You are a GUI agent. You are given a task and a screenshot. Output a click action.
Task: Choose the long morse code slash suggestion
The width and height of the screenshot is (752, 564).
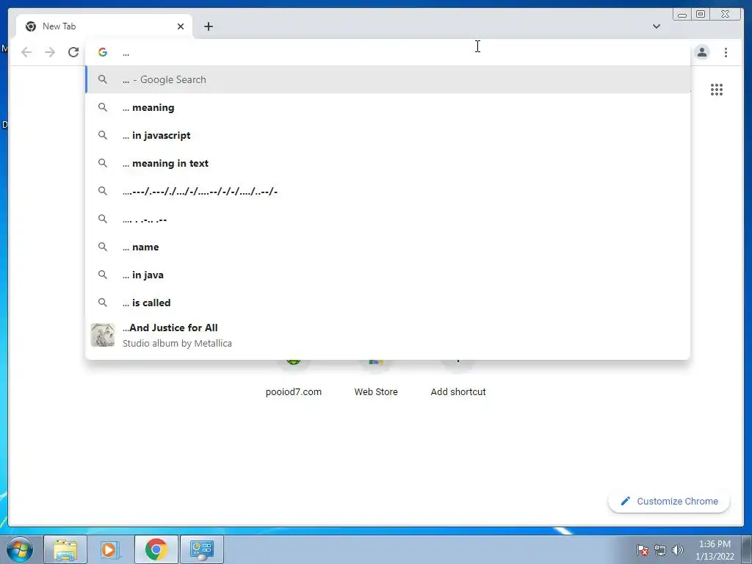(388, 191)
